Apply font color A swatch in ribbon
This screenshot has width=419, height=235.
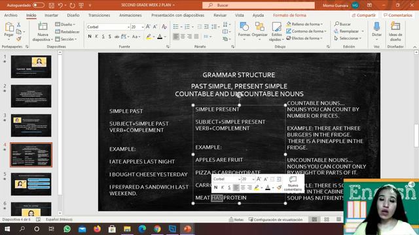tap(160, 37)
